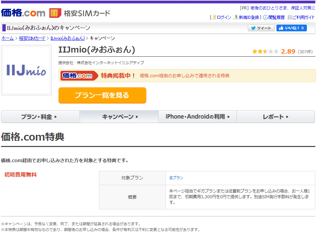Open the ご利用ガイド link
Viewport: 317px width, 236px height.
[x=303, y=17]
